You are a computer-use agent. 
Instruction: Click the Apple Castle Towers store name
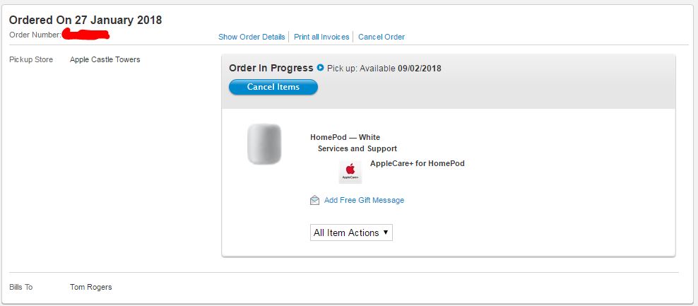coord(105,59)
